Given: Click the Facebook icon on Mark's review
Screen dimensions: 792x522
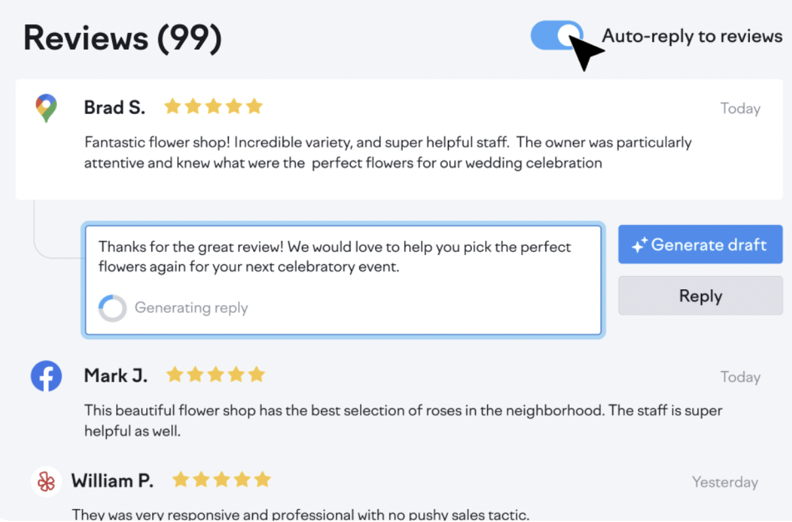Looking at the screenshot, I should tap(46, 376).
